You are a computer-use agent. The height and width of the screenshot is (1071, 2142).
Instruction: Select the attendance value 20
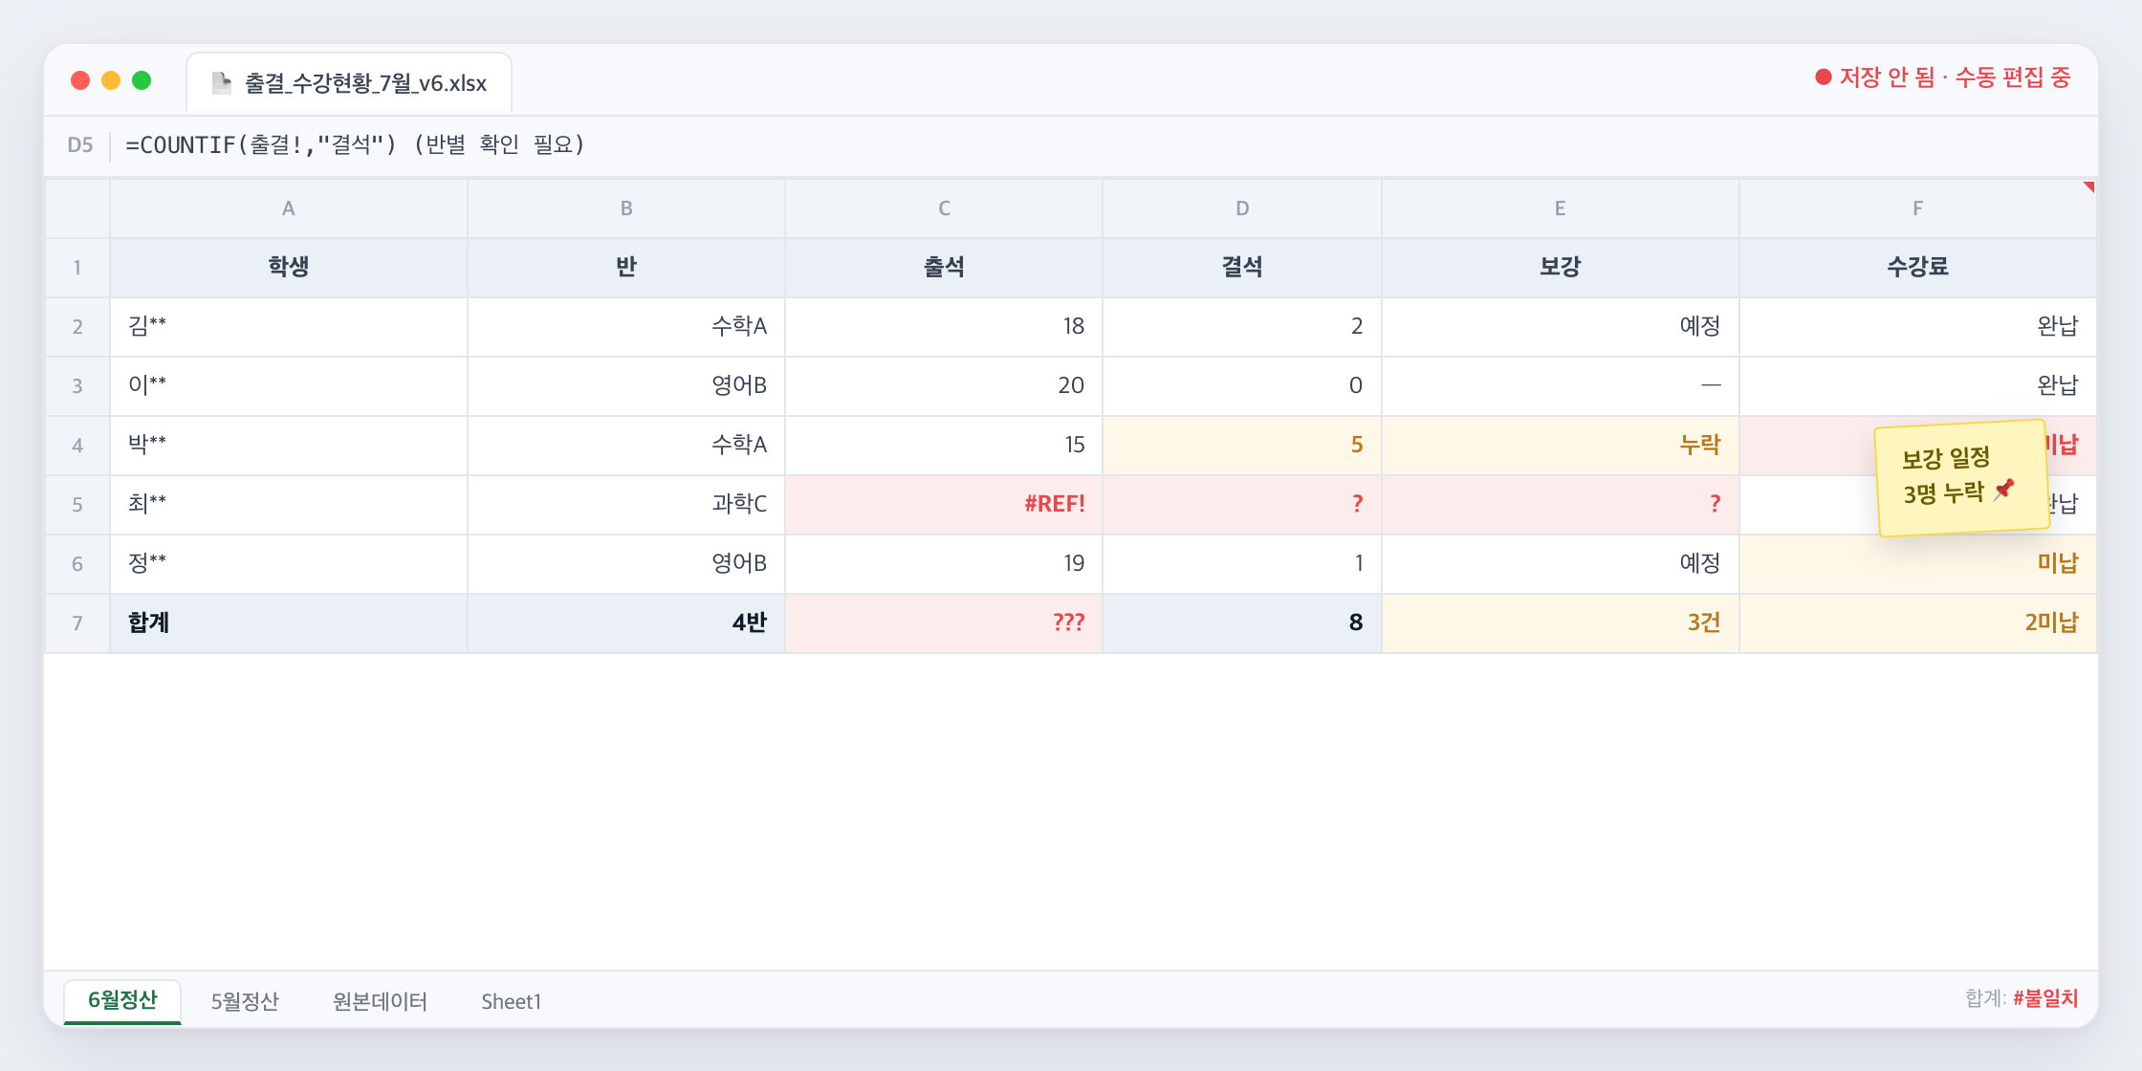(944, 386)
